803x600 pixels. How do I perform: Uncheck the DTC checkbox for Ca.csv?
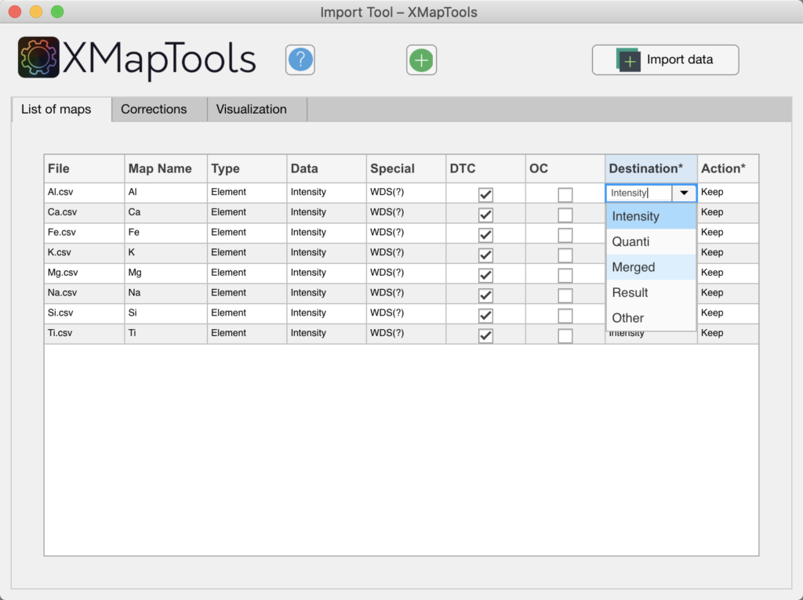485,215
